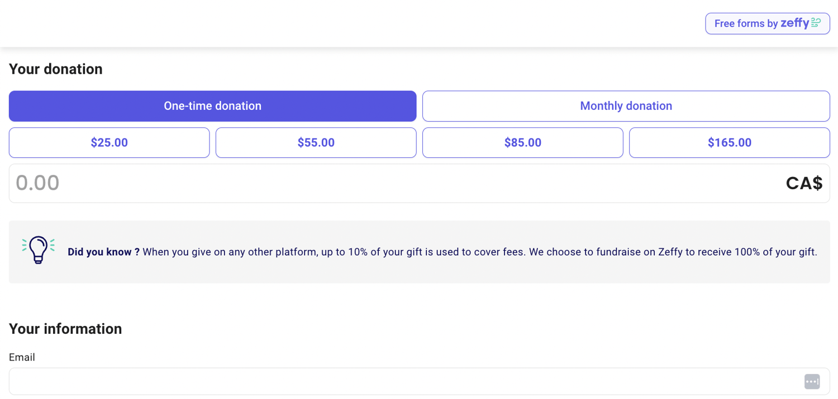Screen dimensions: 838x399
Task: Select the One-time donation option
Action: (x=212, y=105)
